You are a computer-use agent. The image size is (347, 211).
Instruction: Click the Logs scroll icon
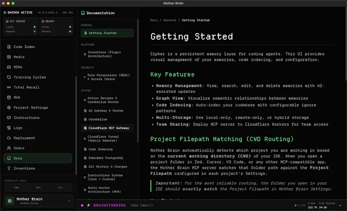[x=9, y=128]
